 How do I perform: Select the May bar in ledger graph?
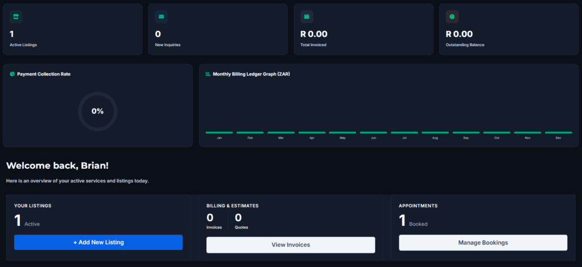pos(343,132)
